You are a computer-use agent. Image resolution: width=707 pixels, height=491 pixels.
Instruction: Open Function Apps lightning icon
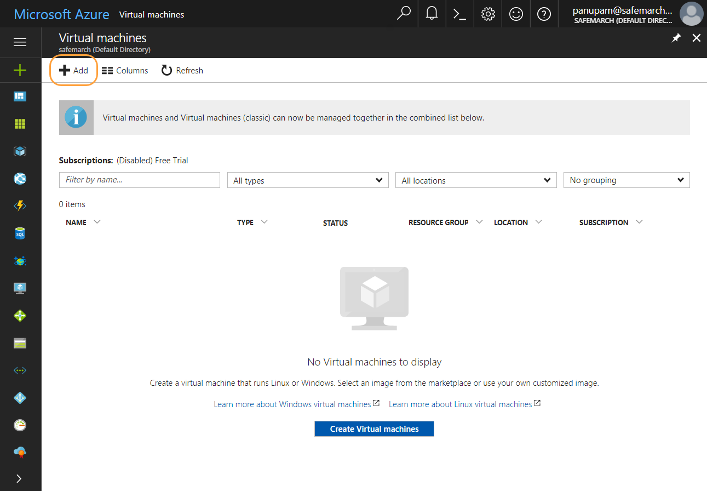(20, 205)
